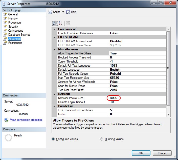
Task: Click the Script scroll icon
Action: 50,12
